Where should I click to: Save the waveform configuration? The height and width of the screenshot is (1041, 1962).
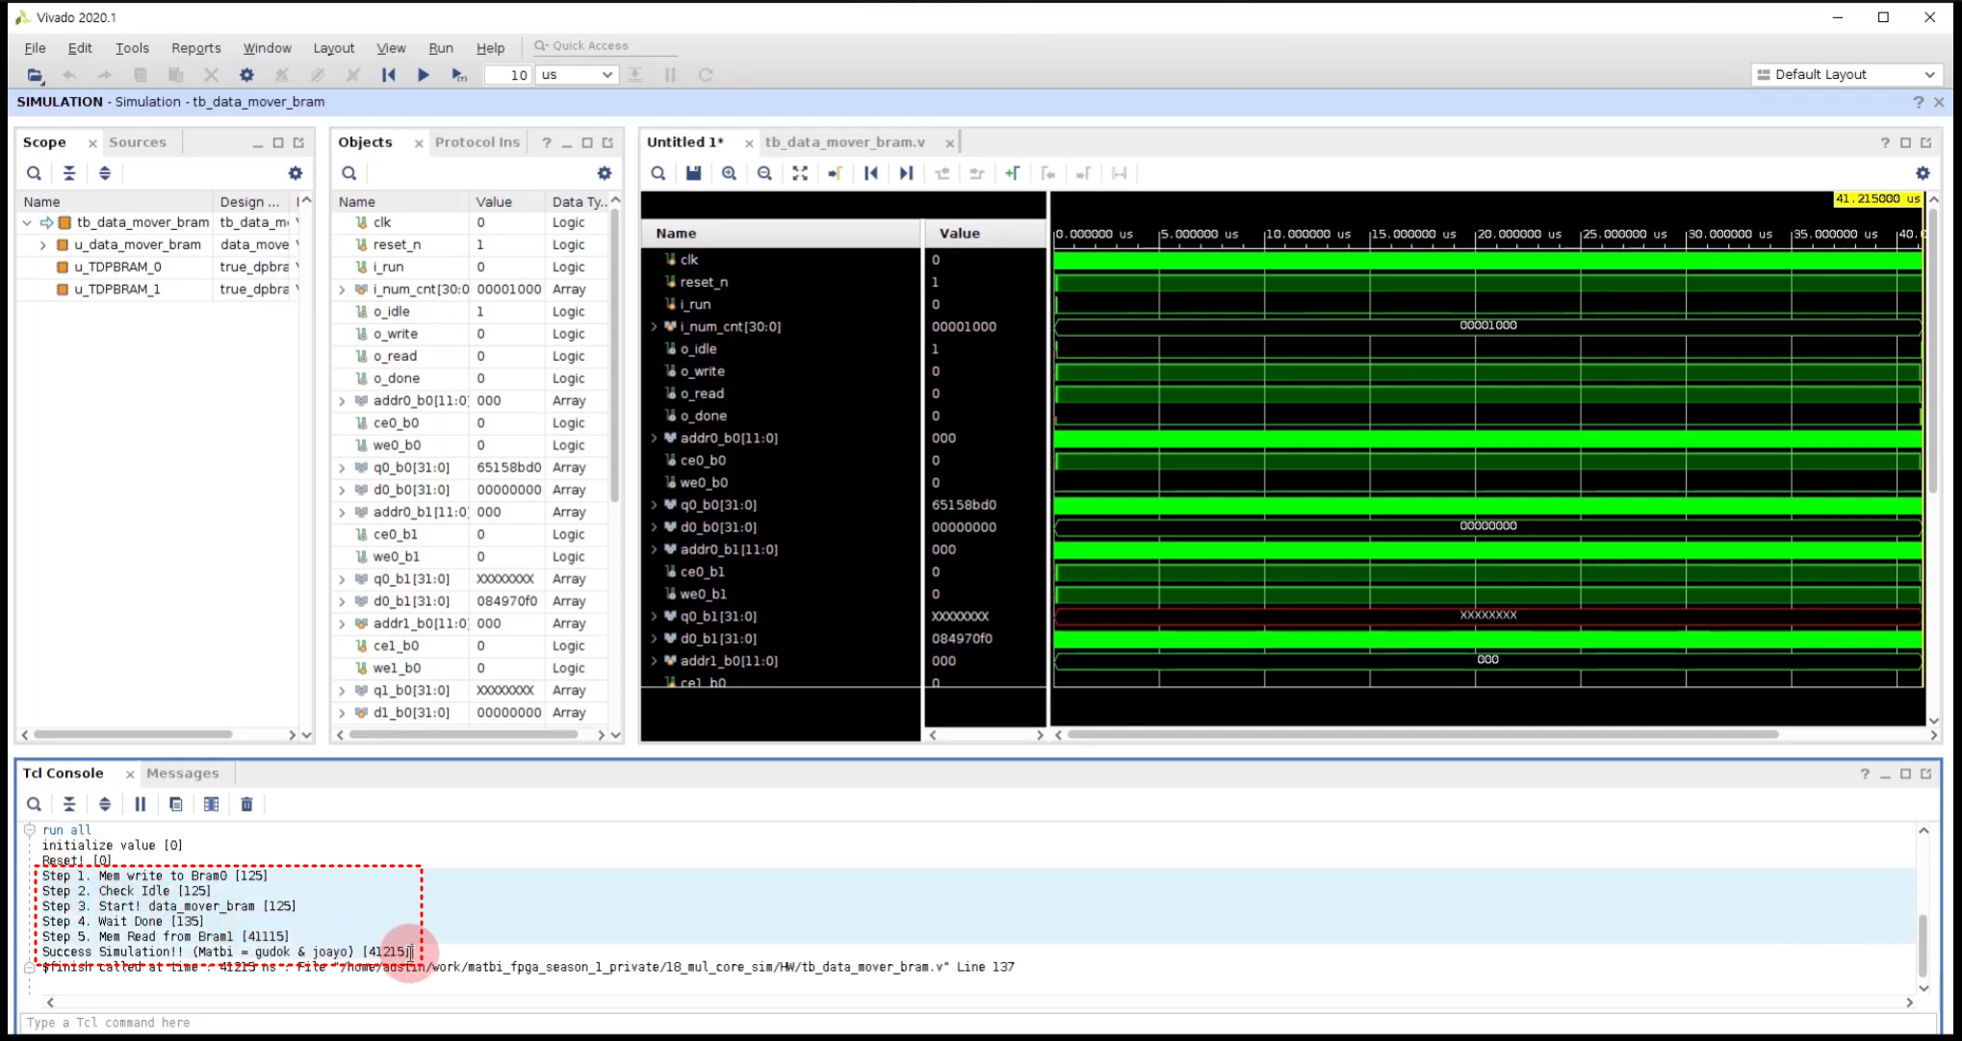tap(693, 173)
